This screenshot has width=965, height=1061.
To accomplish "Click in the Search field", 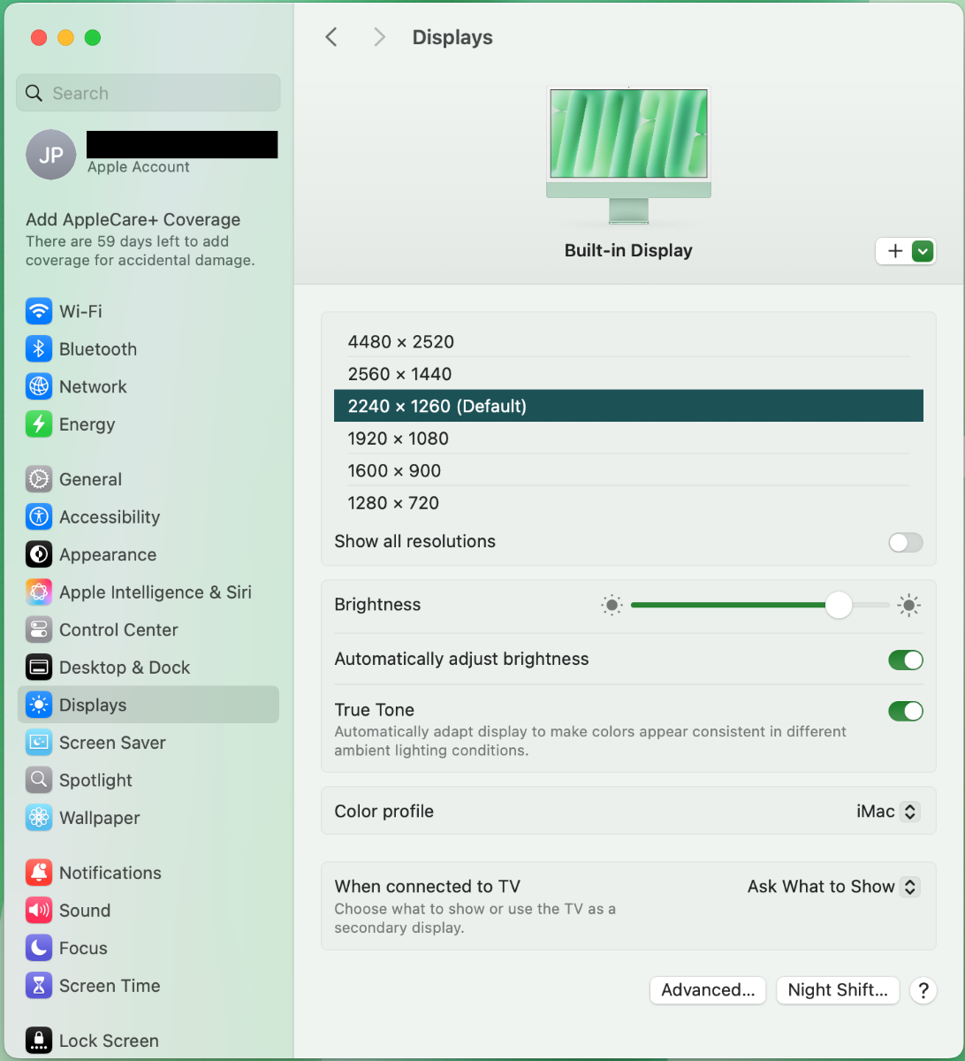I will click(148, 93).
